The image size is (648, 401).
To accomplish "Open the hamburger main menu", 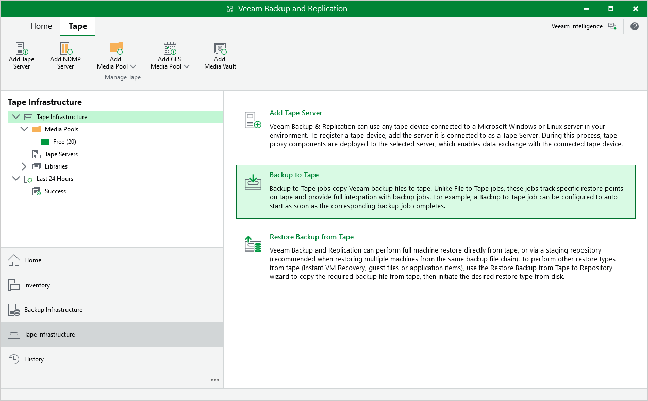I will [13, 26].
